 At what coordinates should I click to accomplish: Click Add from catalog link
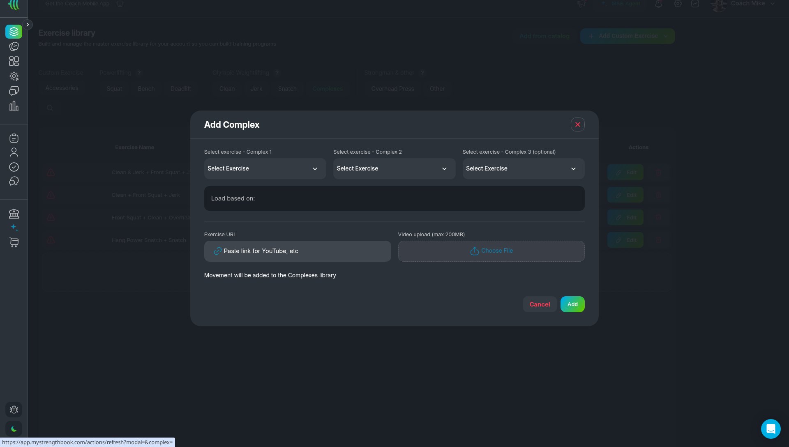pyautogui.click(x=544, y=36)
